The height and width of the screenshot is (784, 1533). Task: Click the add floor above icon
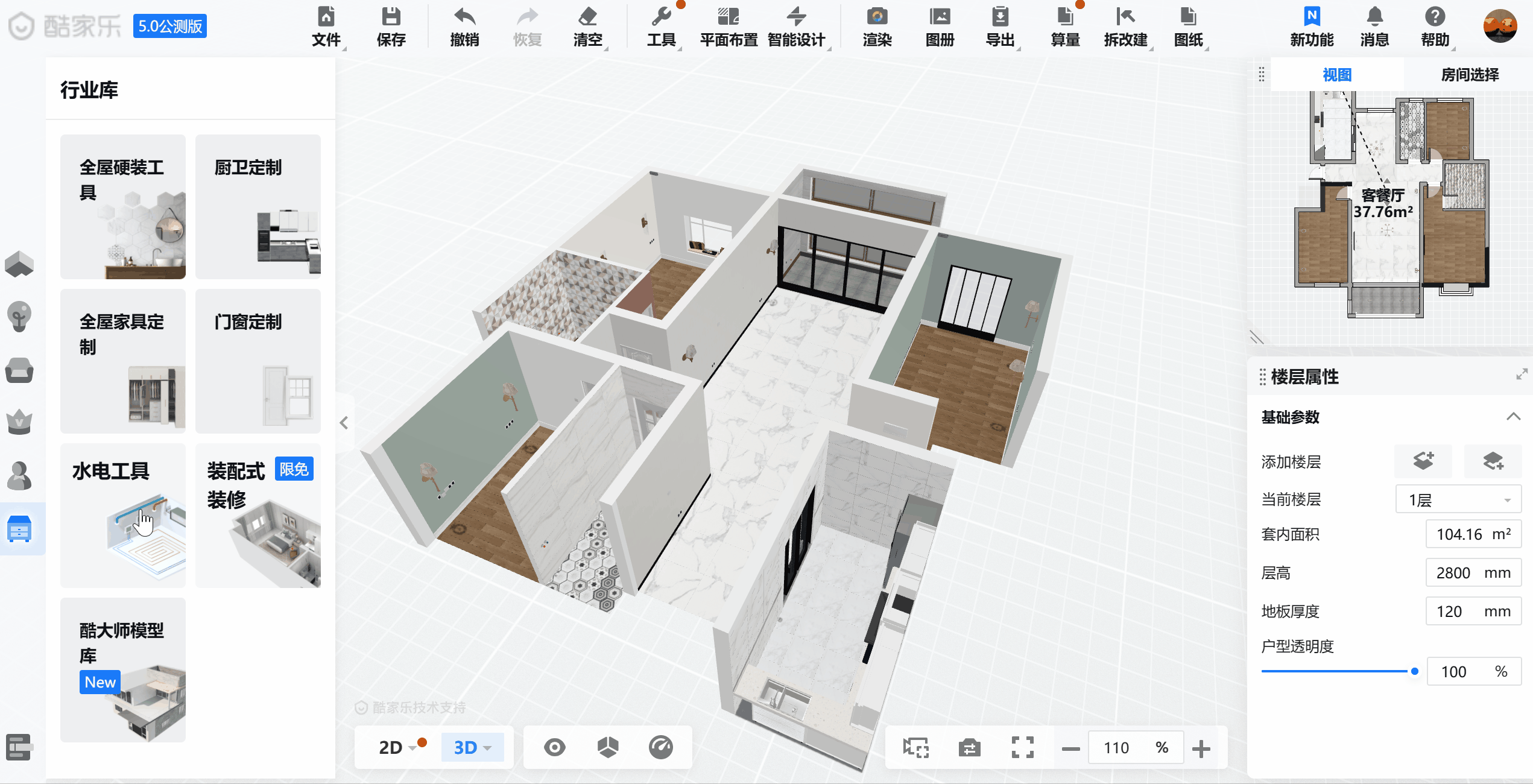click(1423, 461)
